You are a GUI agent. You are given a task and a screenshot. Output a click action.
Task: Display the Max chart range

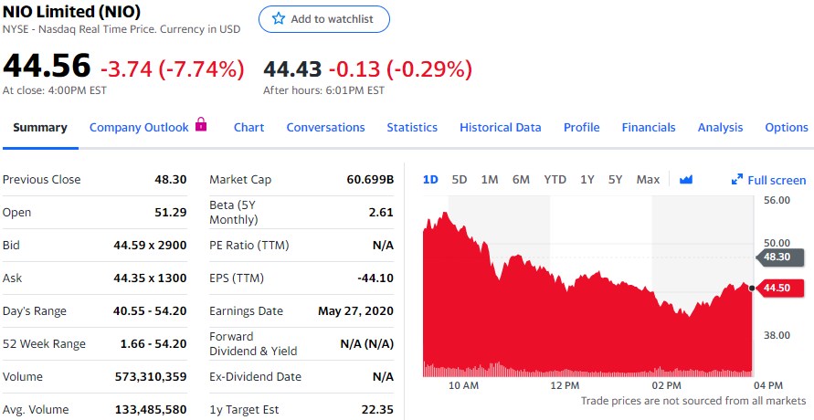pyautogui.click(x=648, y=180)
